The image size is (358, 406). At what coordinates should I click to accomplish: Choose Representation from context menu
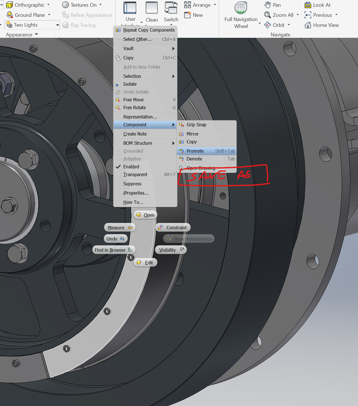(x=145, y=117)
